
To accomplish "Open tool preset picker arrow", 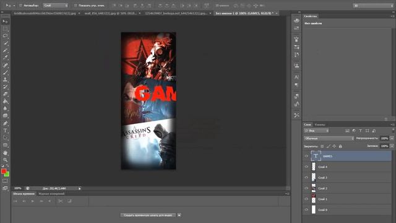I will (x=14, y=6).
